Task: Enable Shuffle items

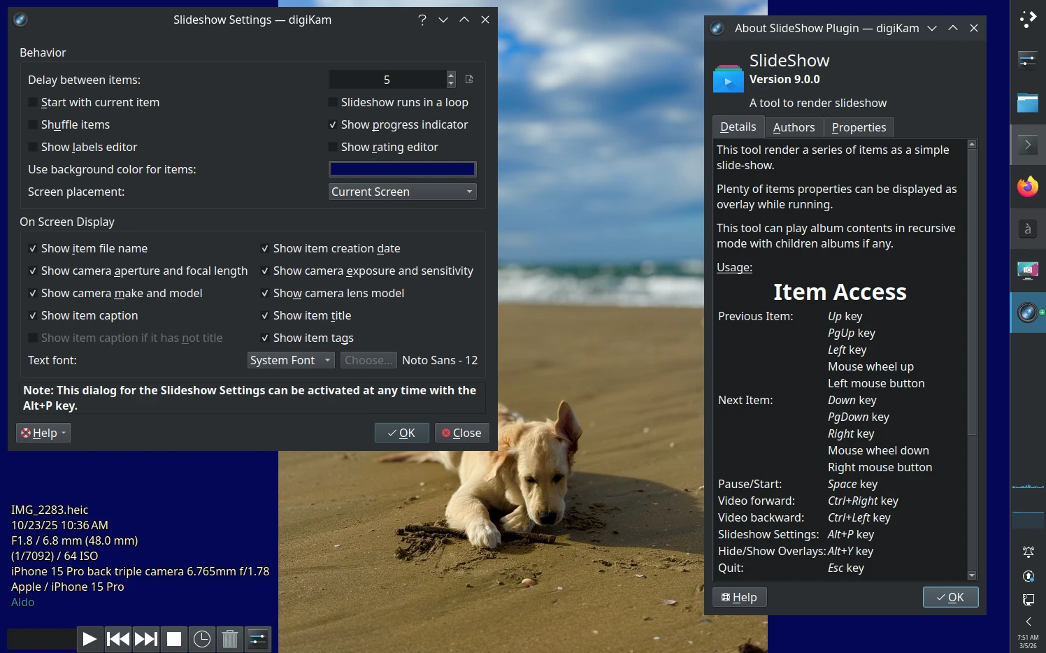Action: coord(33,124)
